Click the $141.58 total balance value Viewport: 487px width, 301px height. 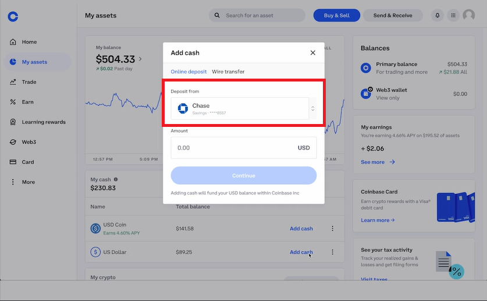(x=184, y=229)
